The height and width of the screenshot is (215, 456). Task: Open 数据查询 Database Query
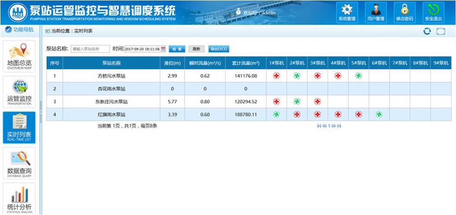[x=19, y=163]
